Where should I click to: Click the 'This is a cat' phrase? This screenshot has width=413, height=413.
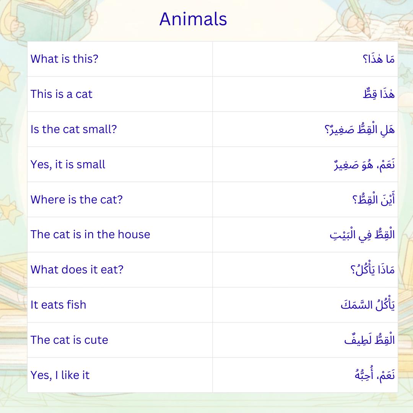coord(61,94)
